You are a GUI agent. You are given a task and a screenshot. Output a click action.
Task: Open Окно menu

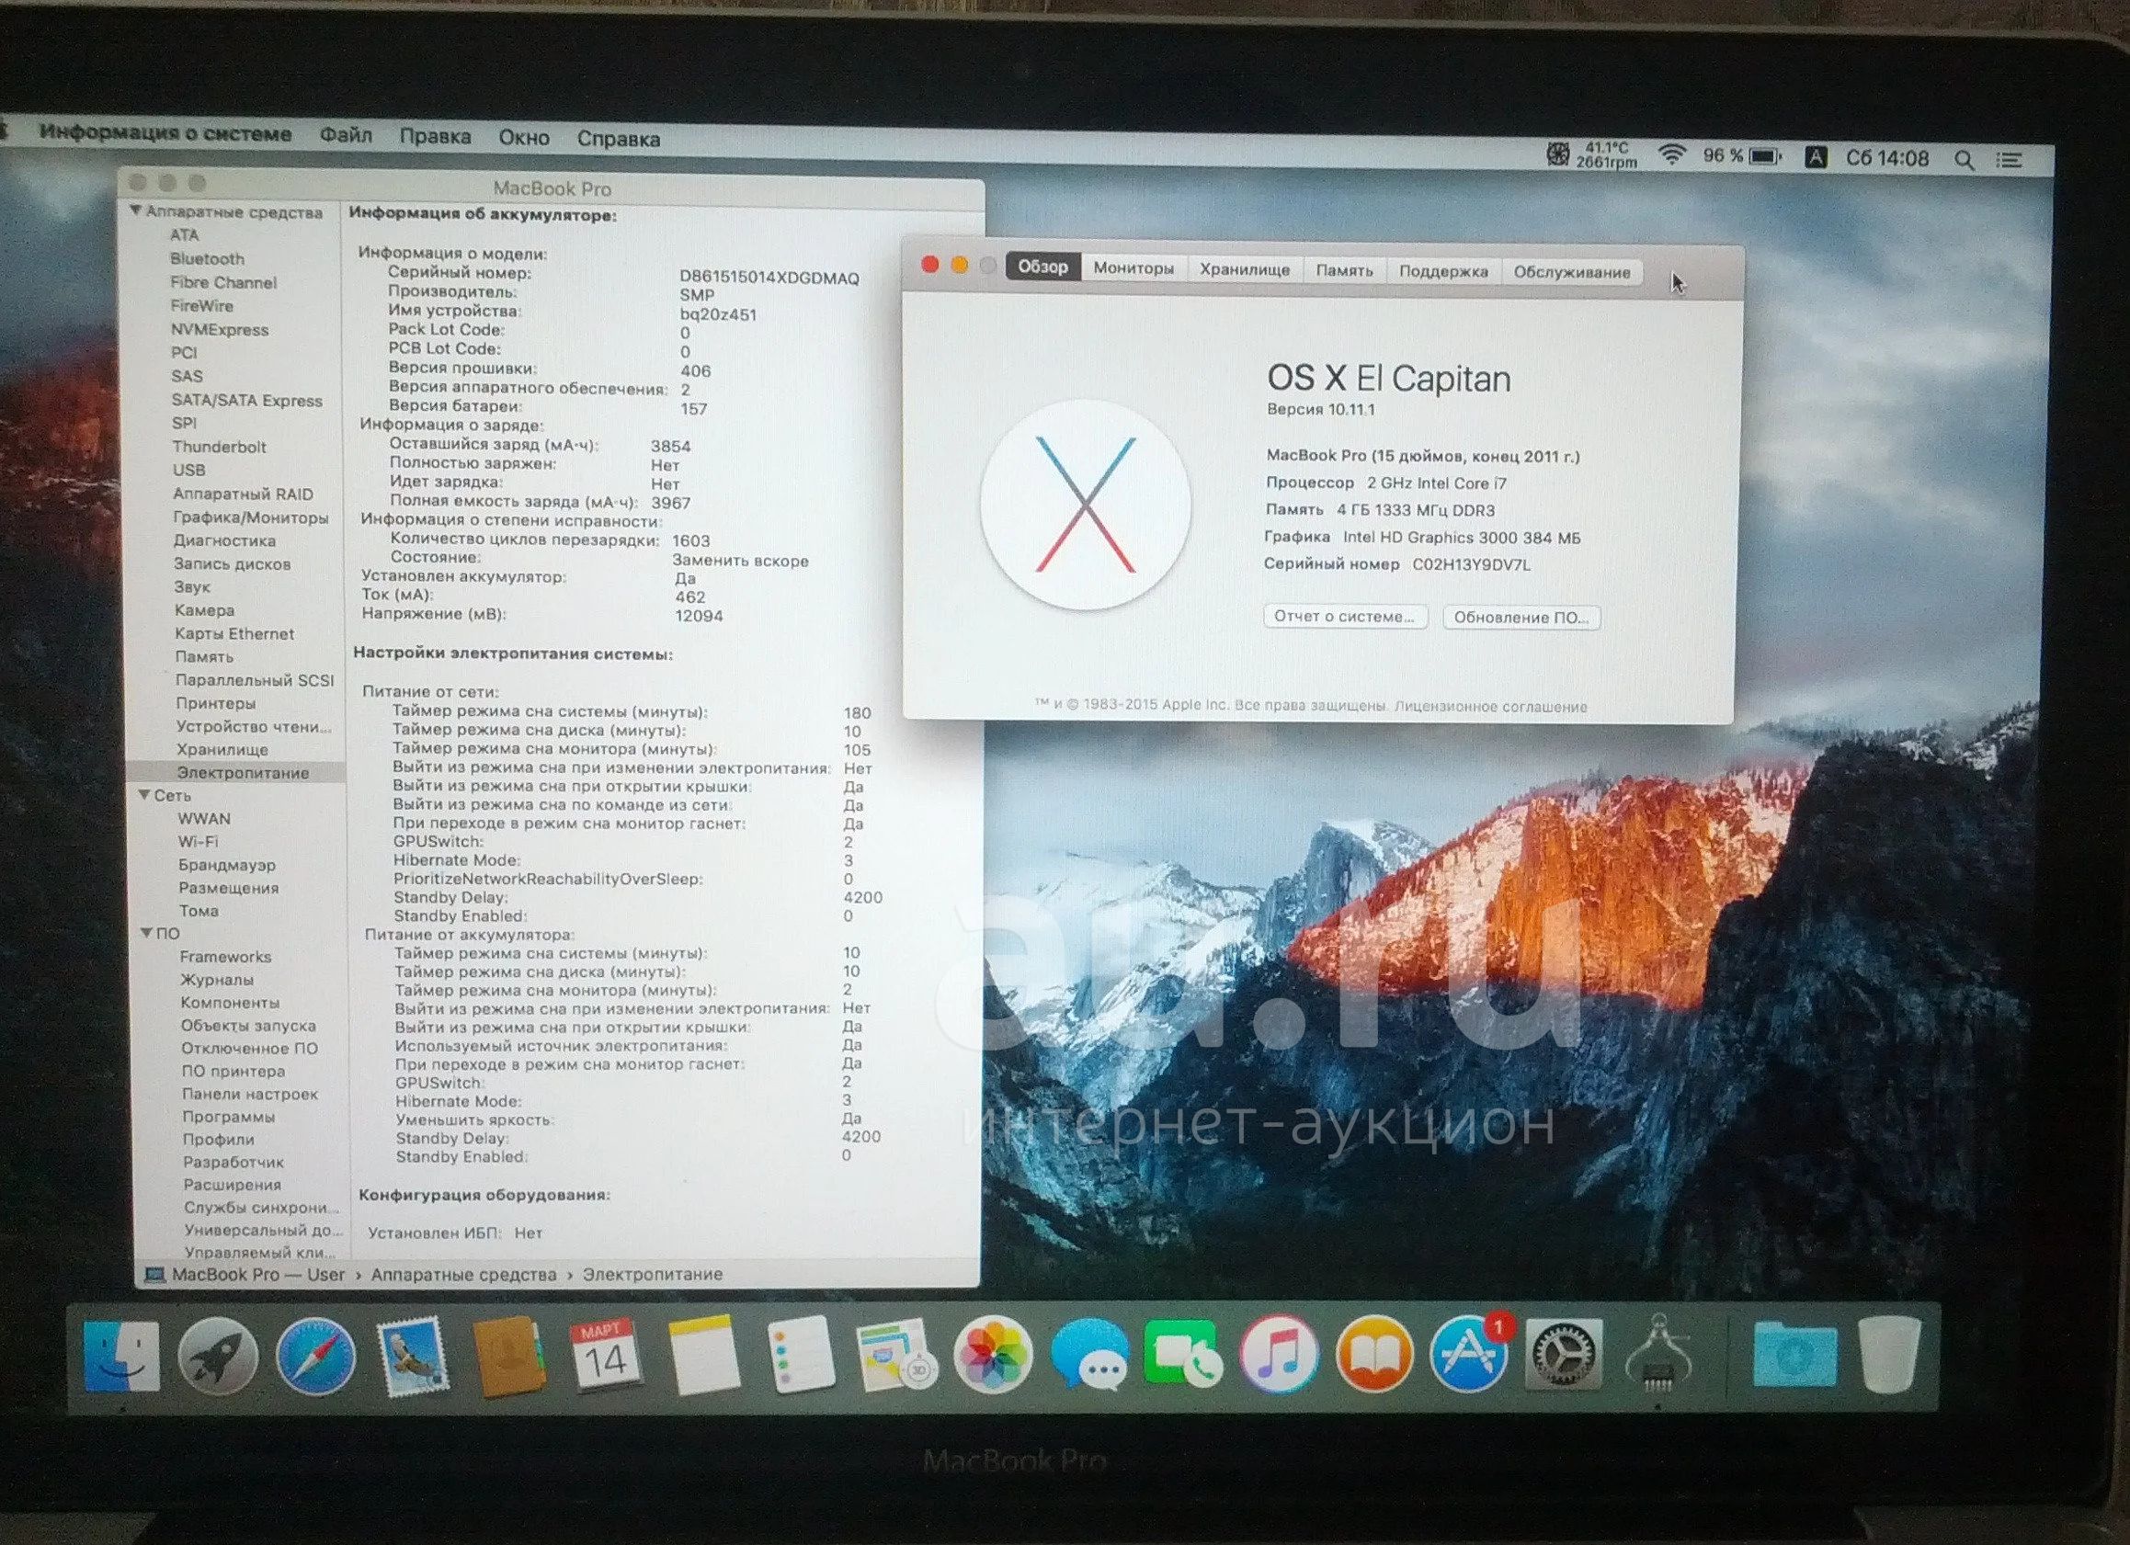pyautogui.click(x=524, y=138)
